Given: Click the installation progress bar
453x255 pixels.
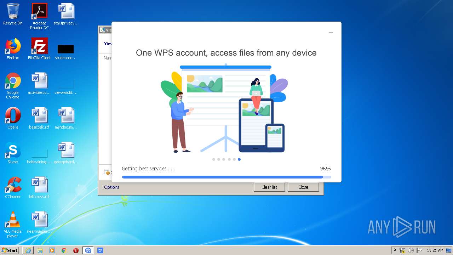Looking at the screenshot, I should (226, 177).
